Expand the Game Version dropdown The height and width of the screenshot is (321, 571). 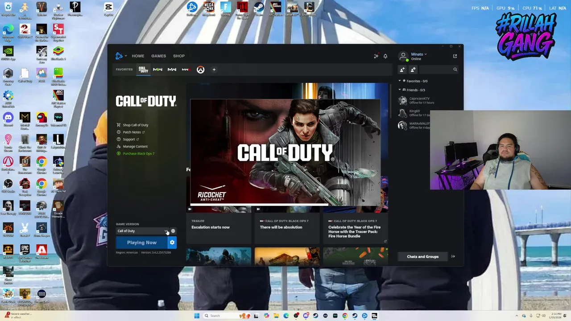point(142,231)
